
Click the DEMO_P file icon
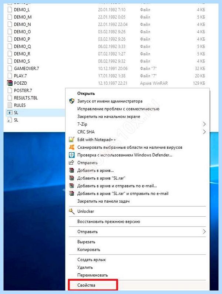click(x=10, y=39)
